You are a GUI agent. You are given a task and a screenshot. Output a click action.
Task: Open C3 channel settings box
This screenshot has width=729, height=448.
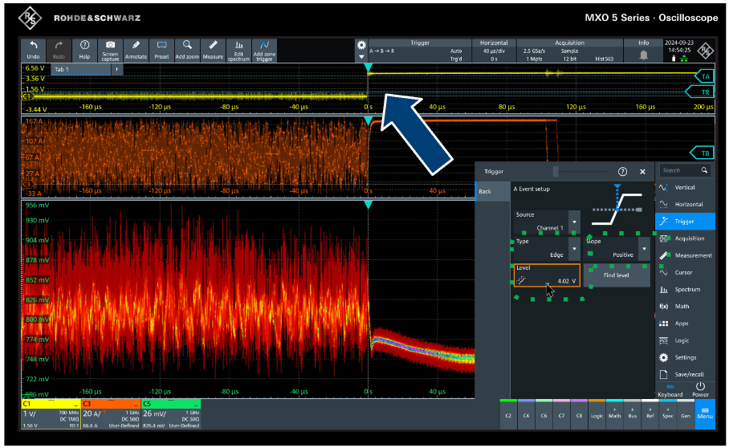[111, 414]
